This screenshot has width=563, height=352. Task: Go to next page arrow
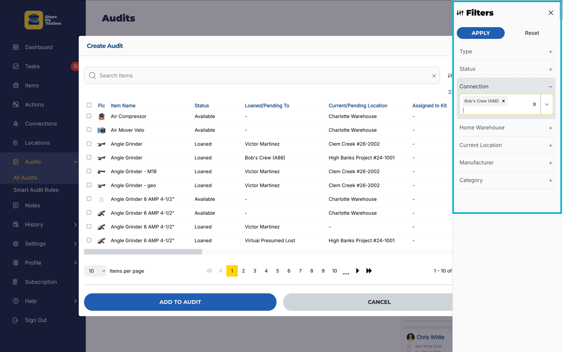(x=358, y=271)
